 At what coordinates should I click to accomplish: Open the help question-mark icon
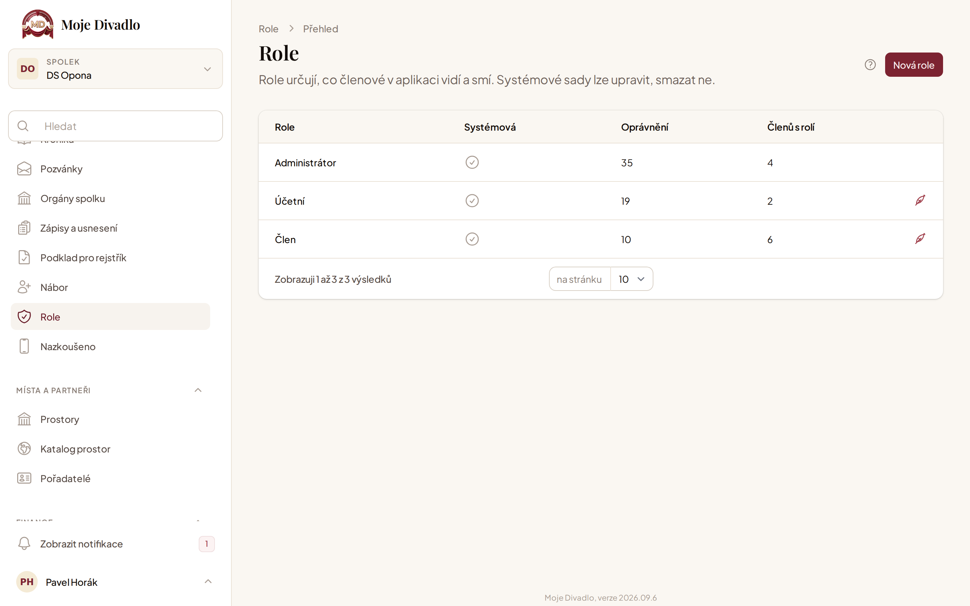870,65
